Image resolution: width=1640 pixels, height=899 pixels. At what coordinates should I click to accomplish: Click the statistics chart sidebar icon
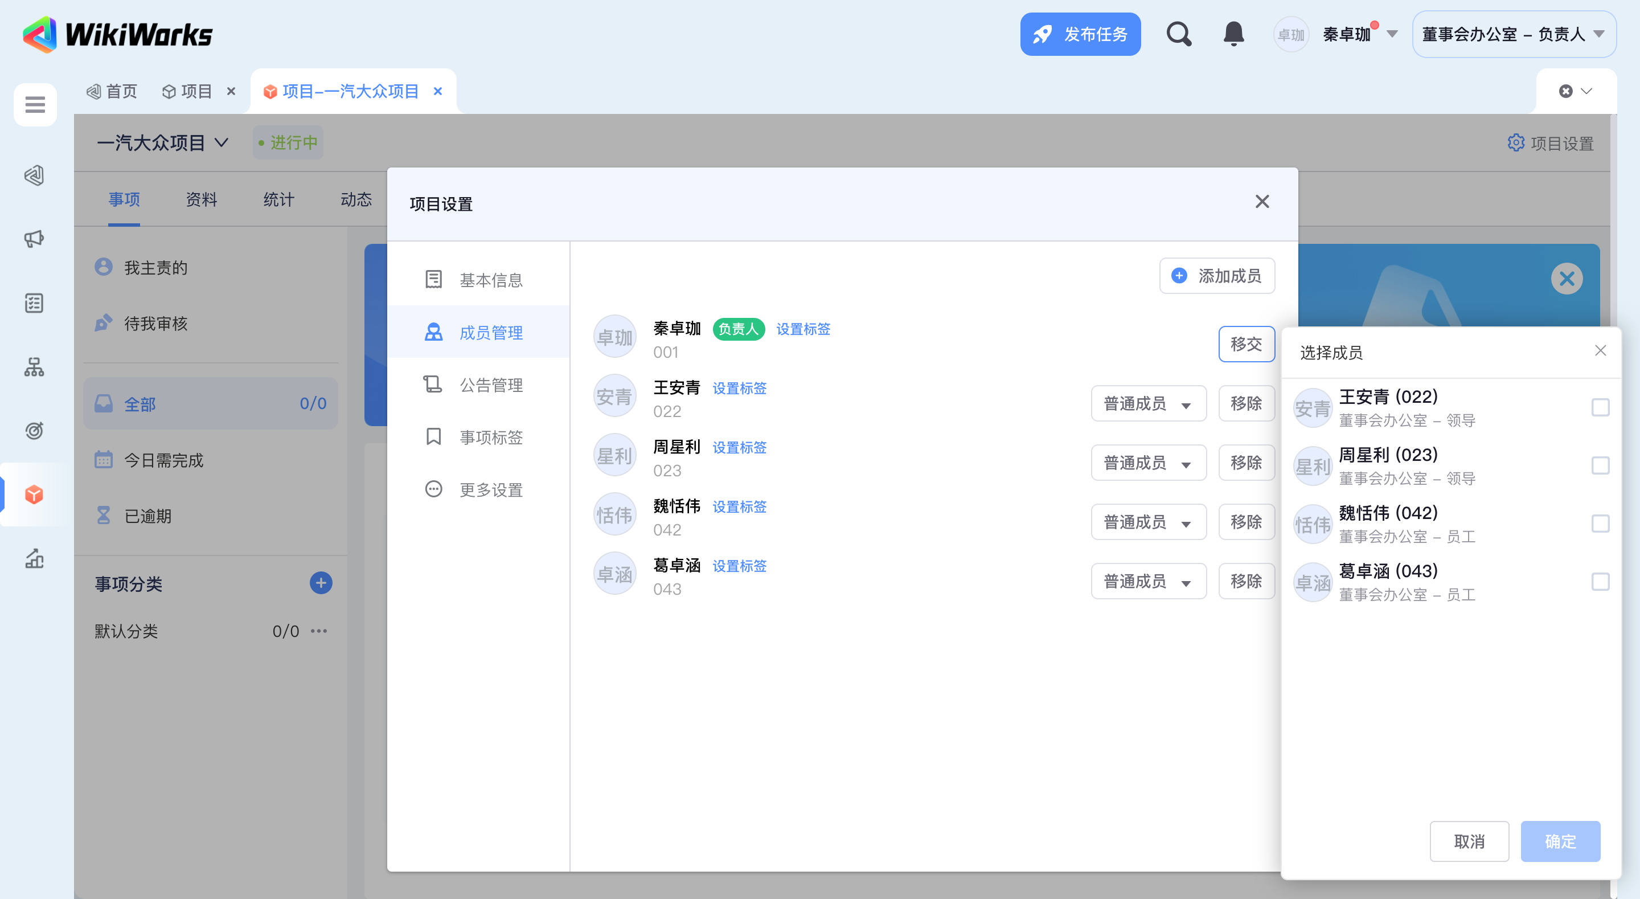point(34,558)
